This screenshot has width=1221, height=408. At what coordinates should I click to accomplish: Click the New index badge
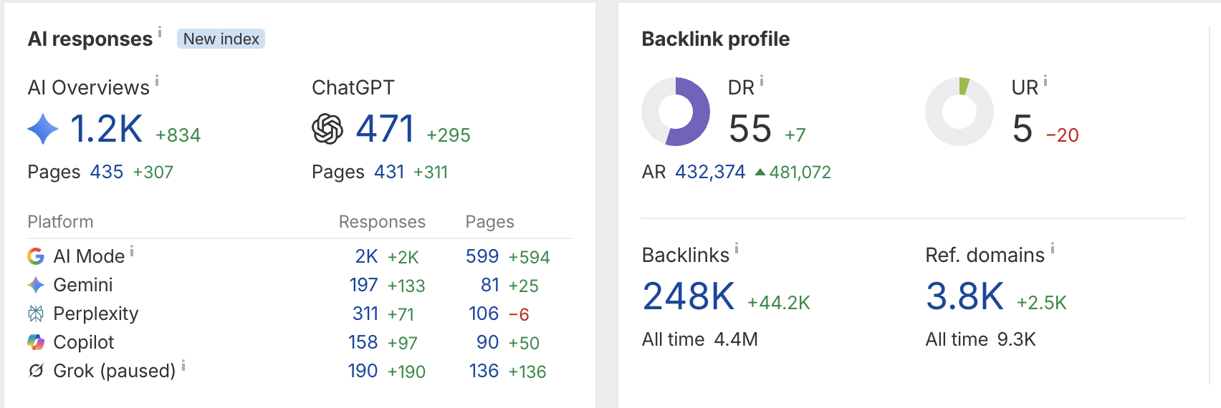221,39
